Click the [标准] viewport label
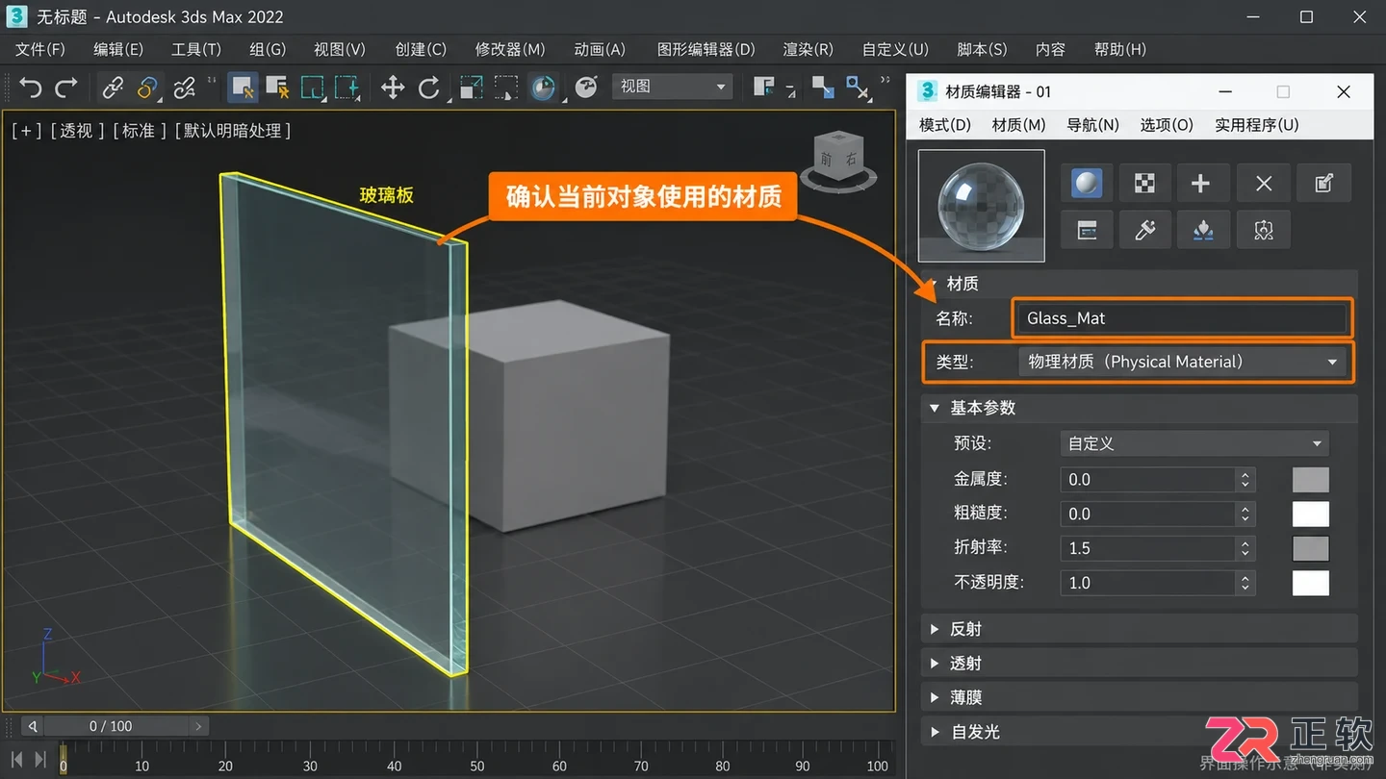Image resolution: width=1386 pixels, height=779 pixels. (x=139, y=131)
